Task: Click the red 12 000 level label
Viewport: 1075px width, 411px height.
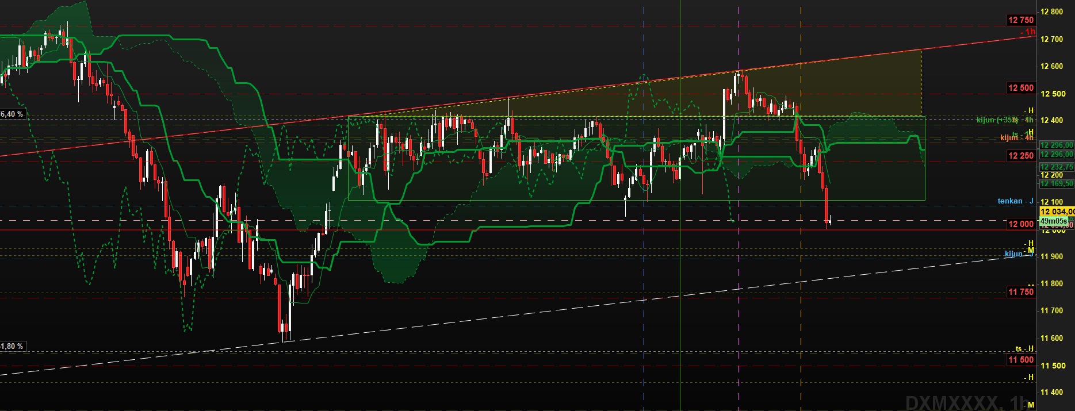Action: tap(1021, 224)
